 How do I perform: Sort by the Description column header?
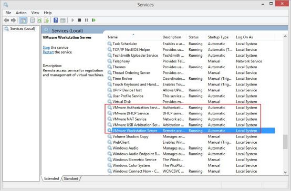click(174, 37)
